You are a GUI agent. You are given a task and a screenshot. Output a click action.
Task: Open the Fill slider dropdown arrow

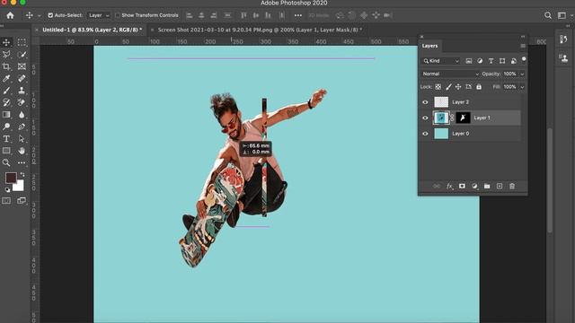(522, 87)
